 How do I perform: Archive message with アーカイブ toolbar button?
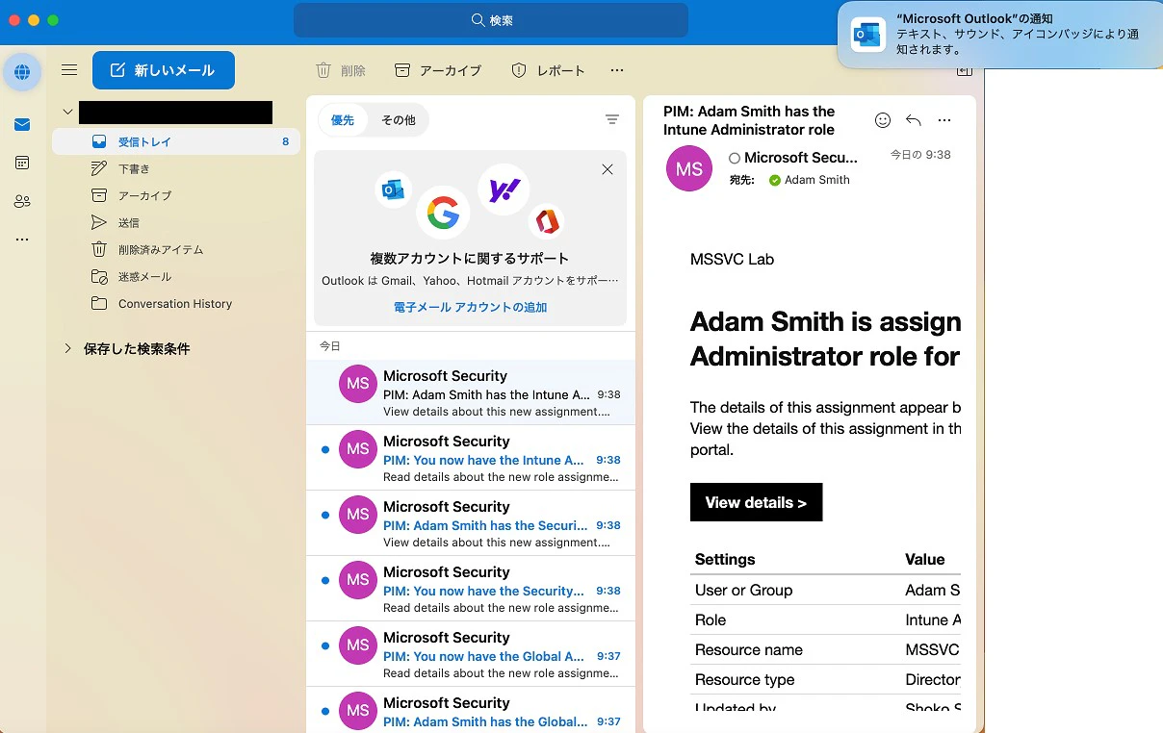coord(438,70)
